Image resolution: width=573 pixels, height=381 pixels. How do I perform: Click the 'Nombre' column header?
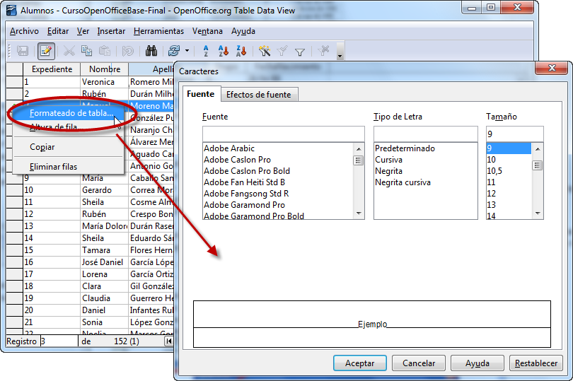point(105,69)
